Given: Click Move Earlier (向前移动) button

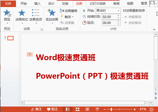Looking at the screenshot, I should pos(133,17).
